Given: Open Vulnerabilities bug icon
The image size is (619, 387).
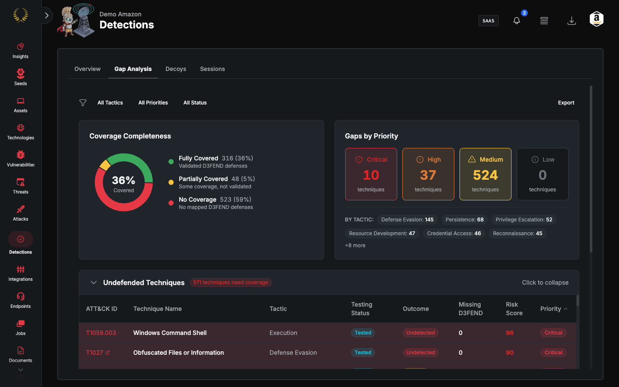Looking at the screenshot, I should [x=20, y=155].
